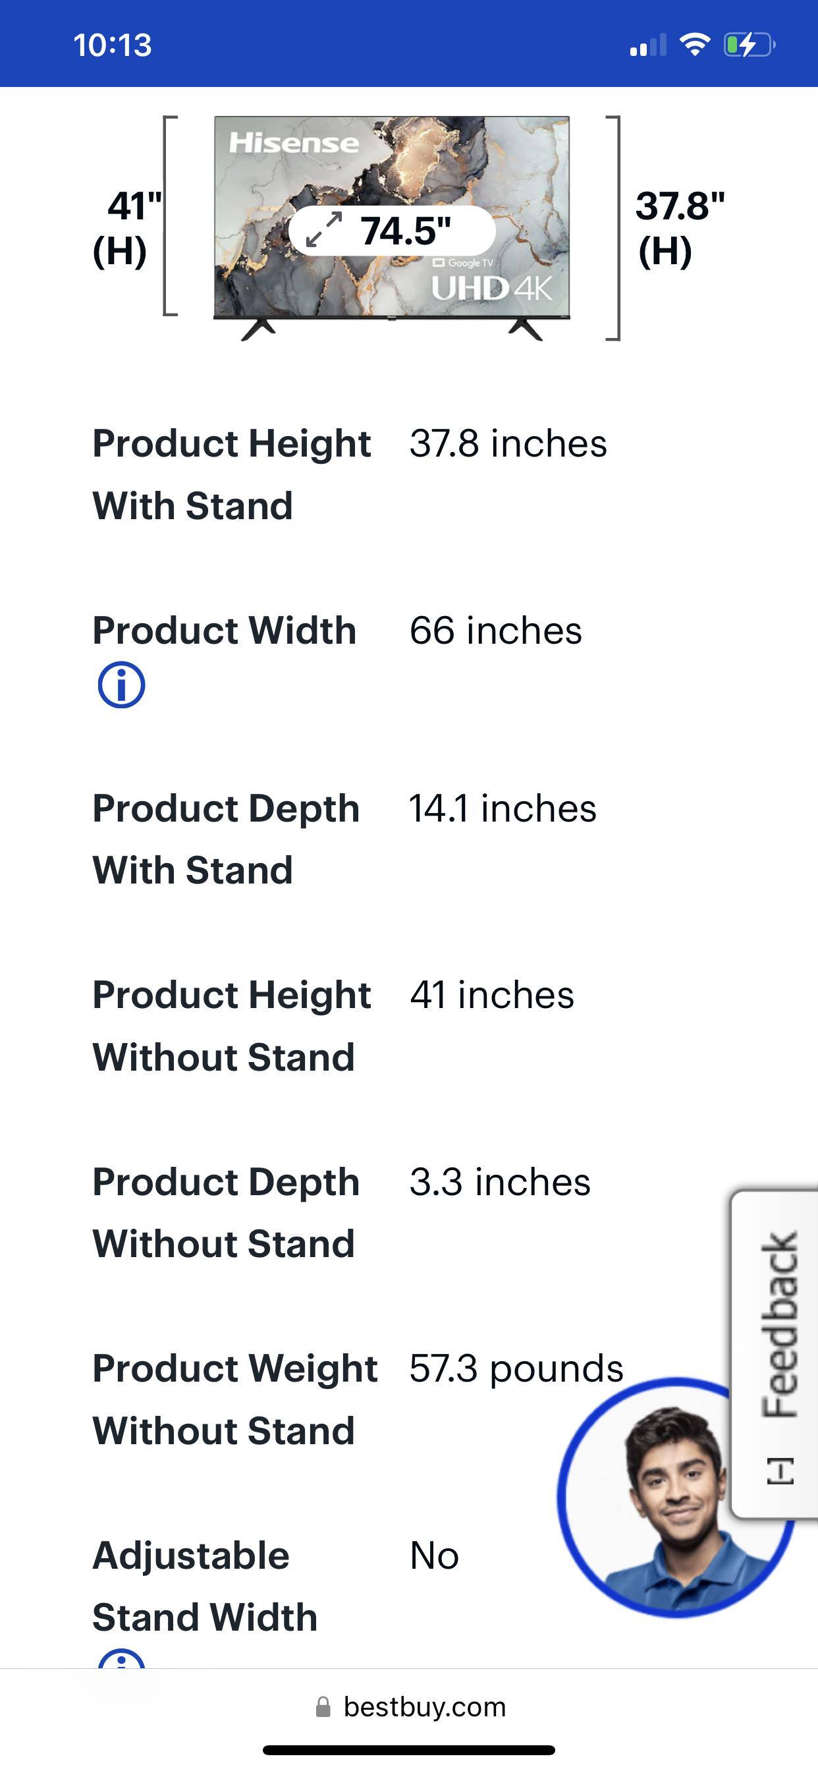Select the 66 inches width value
The width and height of the screenshot is (818, 1771).
(x=496, y=631)
